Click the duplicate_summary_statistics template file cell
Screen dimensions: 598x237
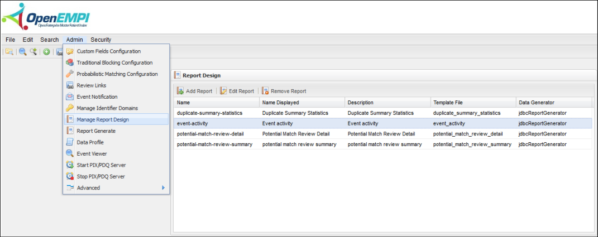(473, 113)
